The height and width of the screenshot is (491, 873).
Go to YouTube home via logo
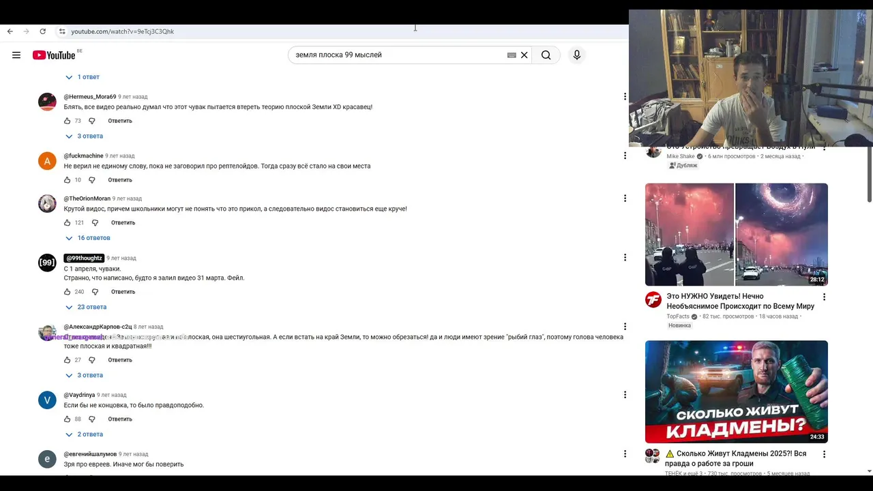54,55
